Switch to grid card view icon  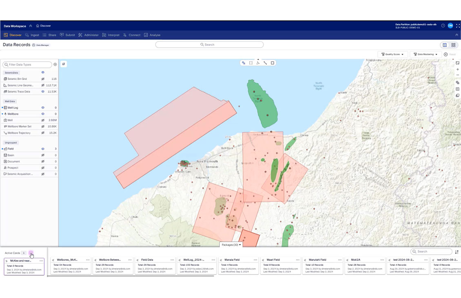click(453, 45)
